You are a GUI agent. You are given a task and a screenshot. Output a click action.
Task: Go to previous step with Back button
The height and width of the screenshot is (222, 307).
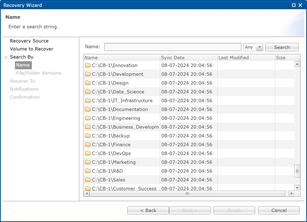pos(148,210)
